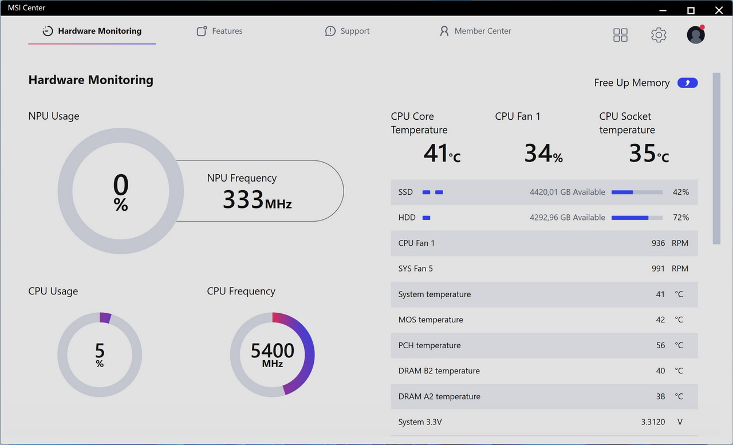Select the PCH temperature row
Image resolution: width=733 pixels, height=445 pixels.
coord(544,345)
